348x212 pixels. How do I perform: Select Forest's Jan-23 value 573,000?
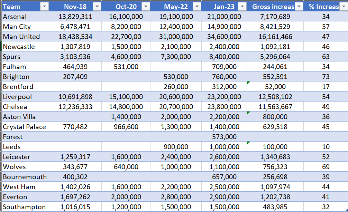tap(224, 136)
